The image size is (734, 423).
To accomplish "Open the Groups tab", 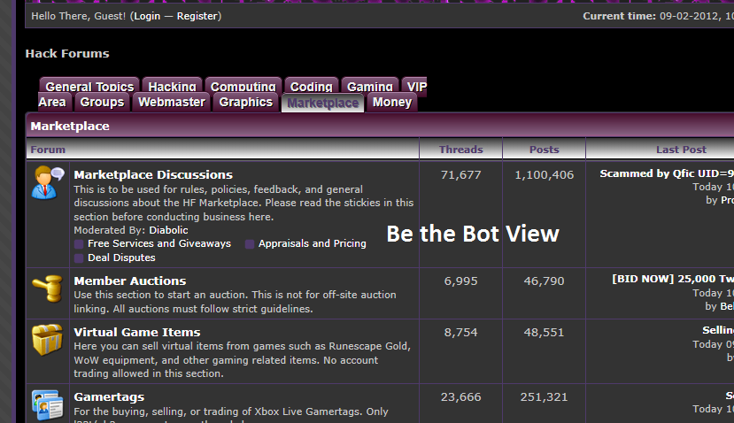I will pos(102,102).
